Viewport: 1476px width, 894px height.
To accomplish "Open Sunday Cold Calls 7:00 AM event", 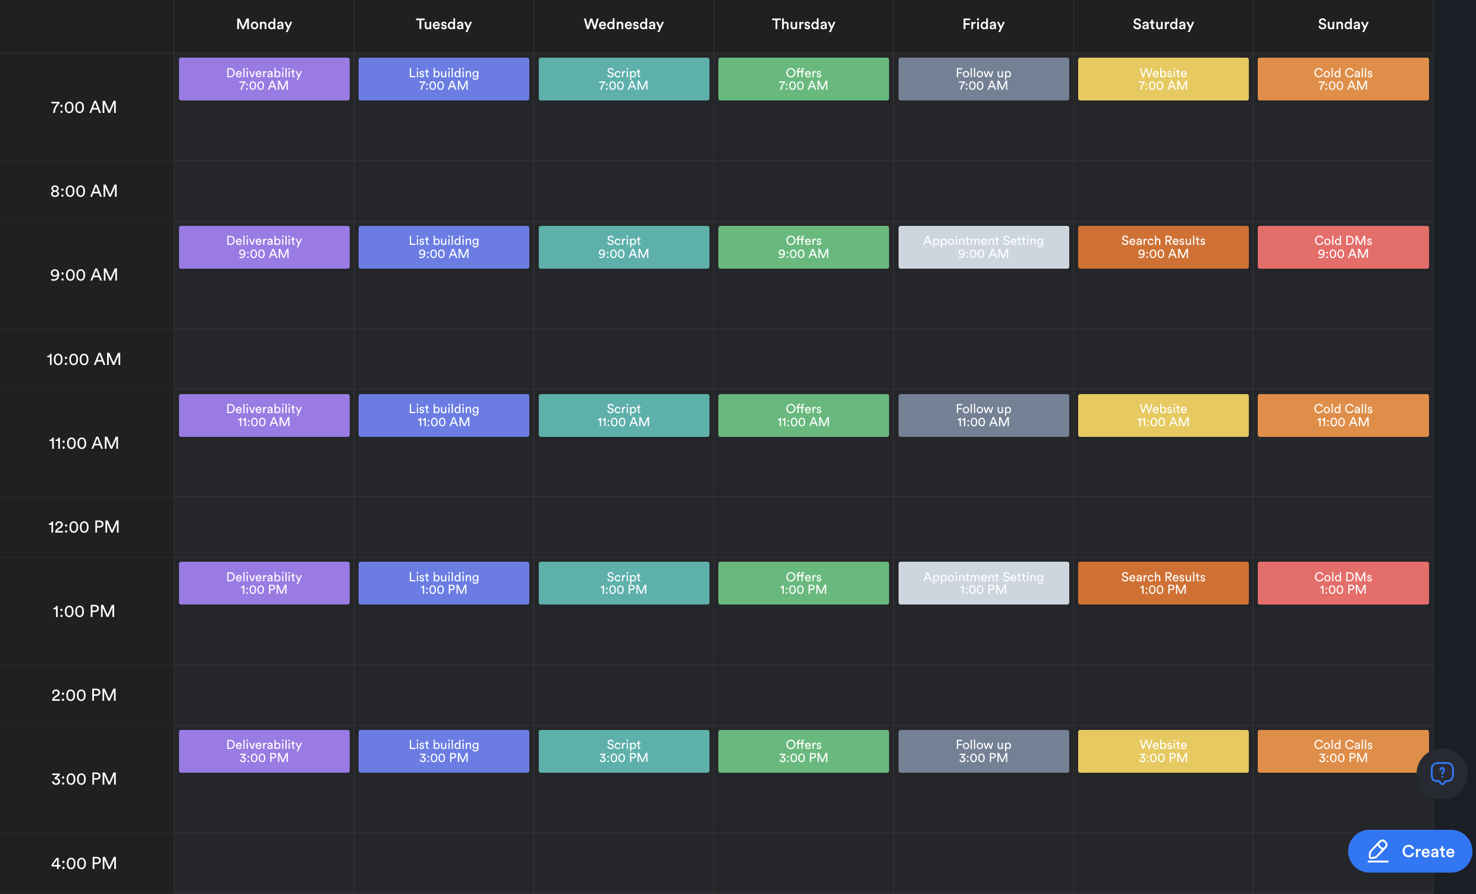I will (x=1342, y=79).
